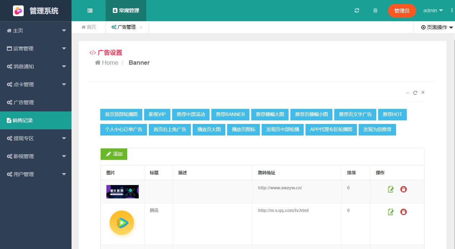Close the 广告管理 tab

coord(141,27)
